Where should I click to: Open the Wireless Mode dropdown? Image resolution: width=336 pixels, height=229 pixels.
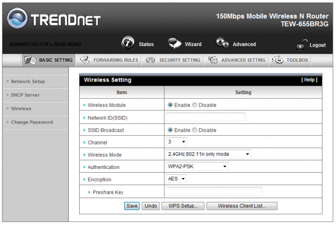point(208,154)
